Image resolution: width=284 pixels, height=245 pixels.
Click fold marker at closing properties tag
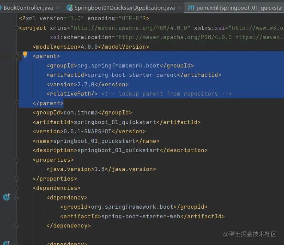(x=16, y=179)
